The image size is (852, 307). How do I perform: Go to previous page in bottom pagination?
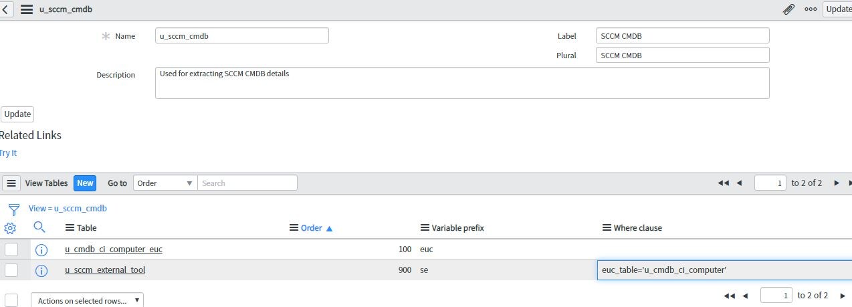[746, 296]
